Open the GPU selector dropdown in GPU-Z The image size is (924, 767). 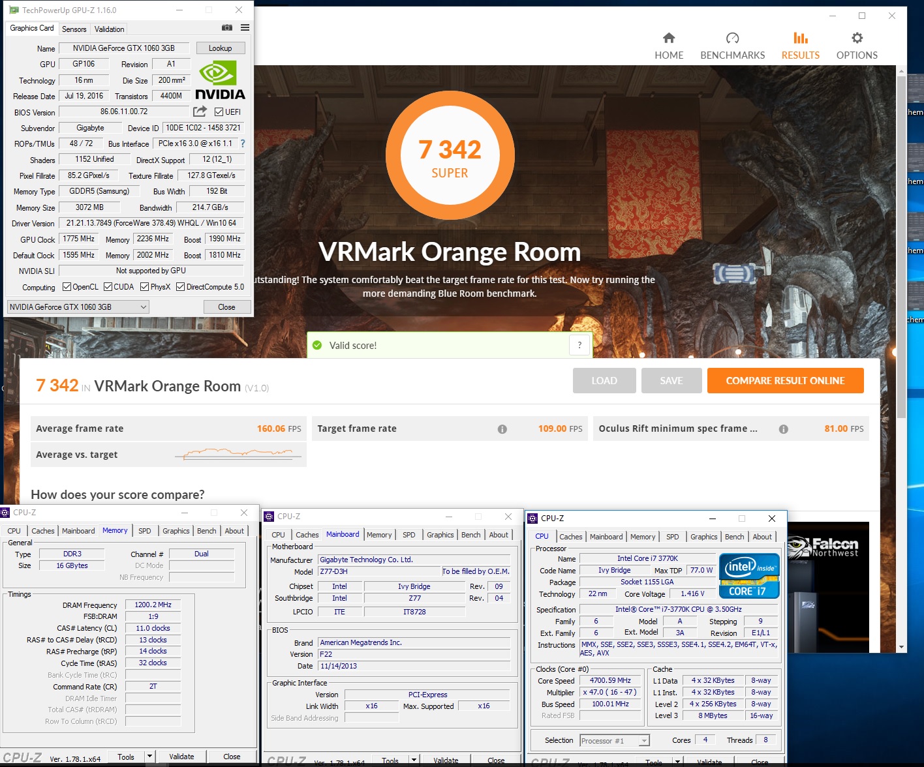(x=78, y=307)
